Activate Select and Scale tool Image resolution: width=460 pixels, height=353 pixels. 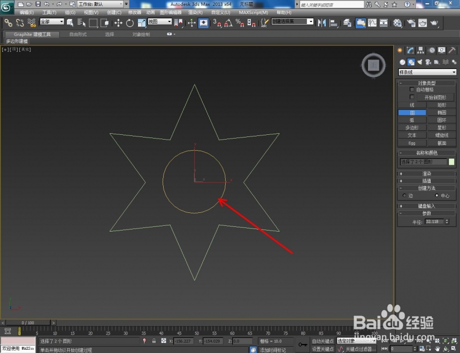[141, 22]
